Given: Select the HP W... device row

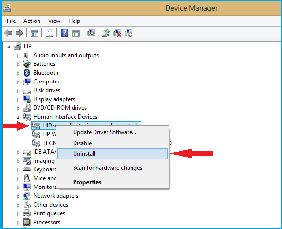Looking at the screenshot, I should [44, 134].
